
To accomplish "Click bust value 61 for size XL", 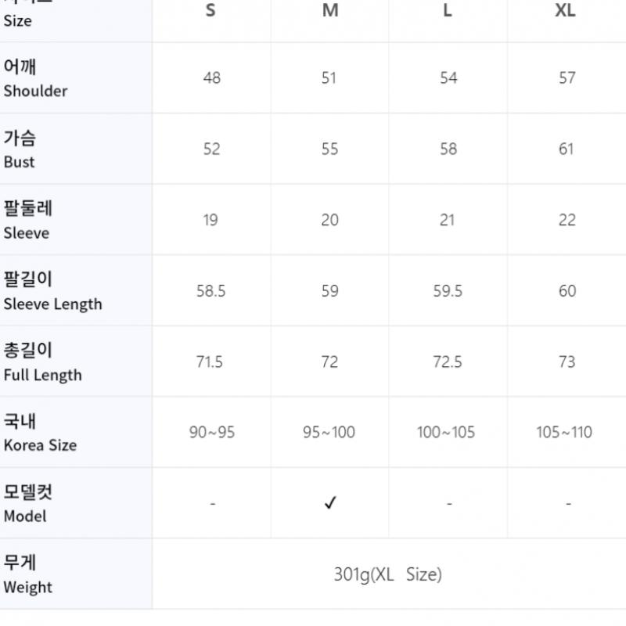I will (567, 149).
